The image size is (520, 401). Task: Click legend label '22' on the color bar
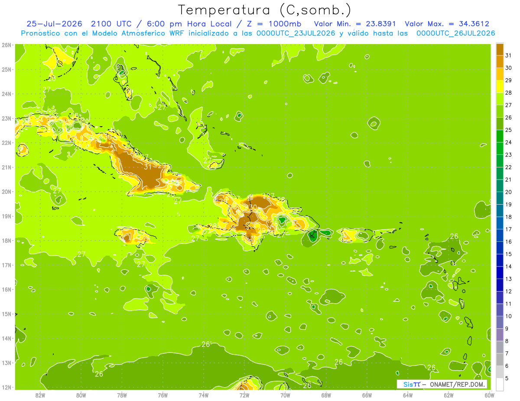pyautogui.click(x=509, y=167)
